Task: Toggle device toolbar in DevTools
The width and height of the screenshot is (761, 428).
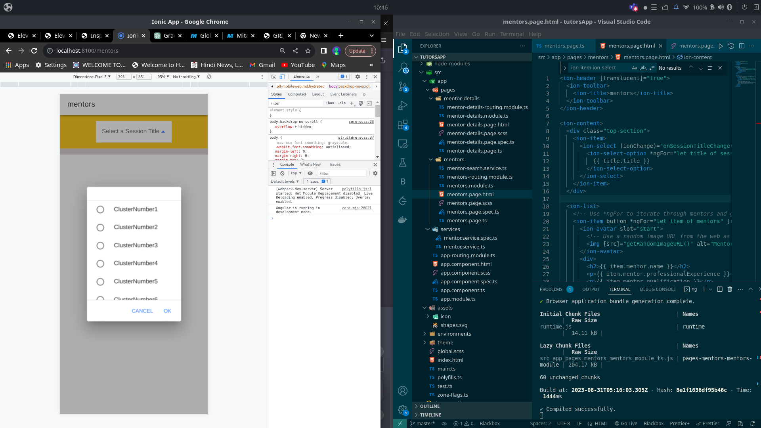Action: [x=282, y=77]
